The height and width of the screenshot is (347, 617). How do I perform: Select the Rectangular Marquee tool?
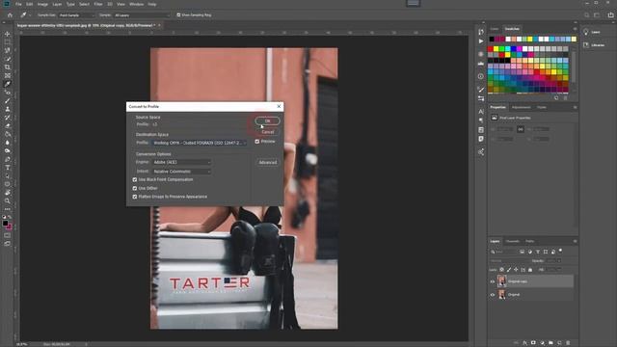pyautogui.click(x=7, y=42)
